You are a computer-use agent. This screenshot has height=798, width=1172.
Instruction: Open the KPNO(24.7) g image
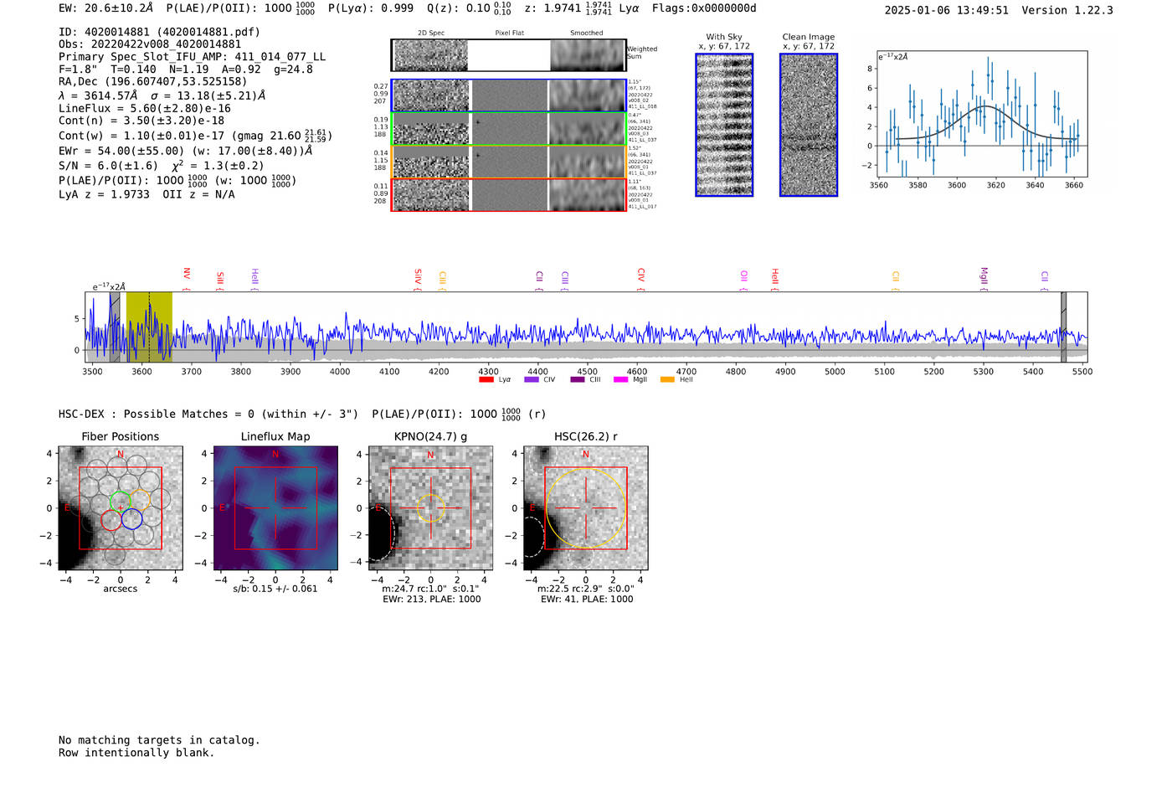pyautogui.click(x=430, y=507)
